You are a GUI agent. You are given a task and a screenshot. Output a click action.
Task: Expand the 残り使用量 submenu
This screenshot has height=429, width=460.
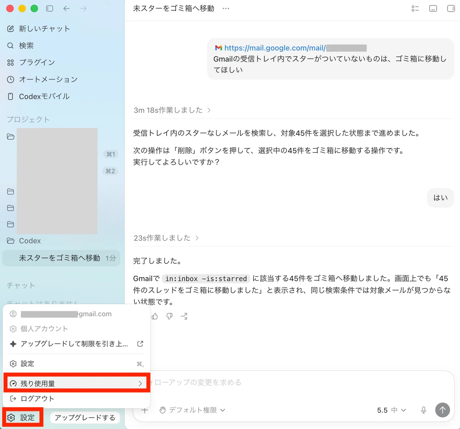tap(76, 383)
